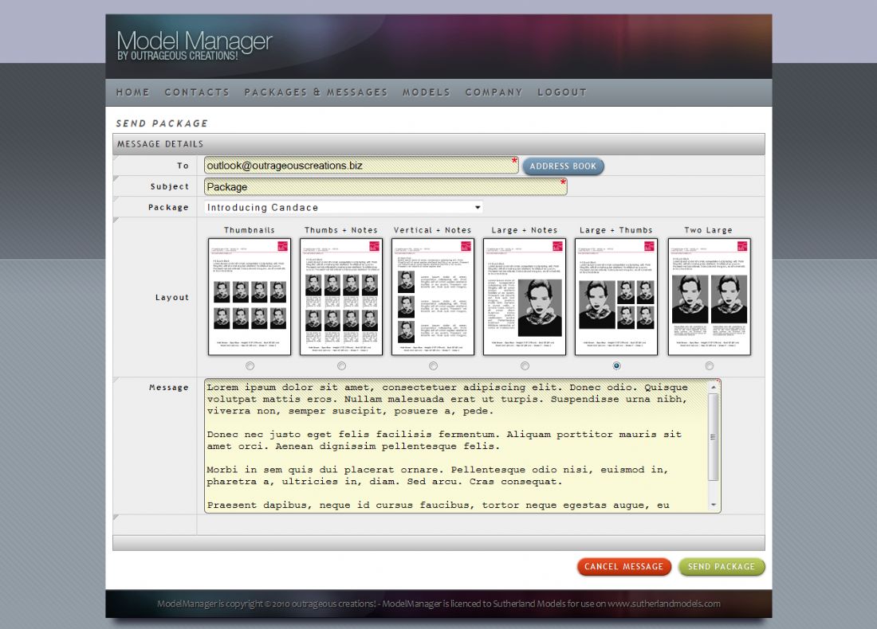Image resolution: width=877 pixels, height=629 pixels.
Task: Go to the Contacts menu item
Action: pos(197,92)
